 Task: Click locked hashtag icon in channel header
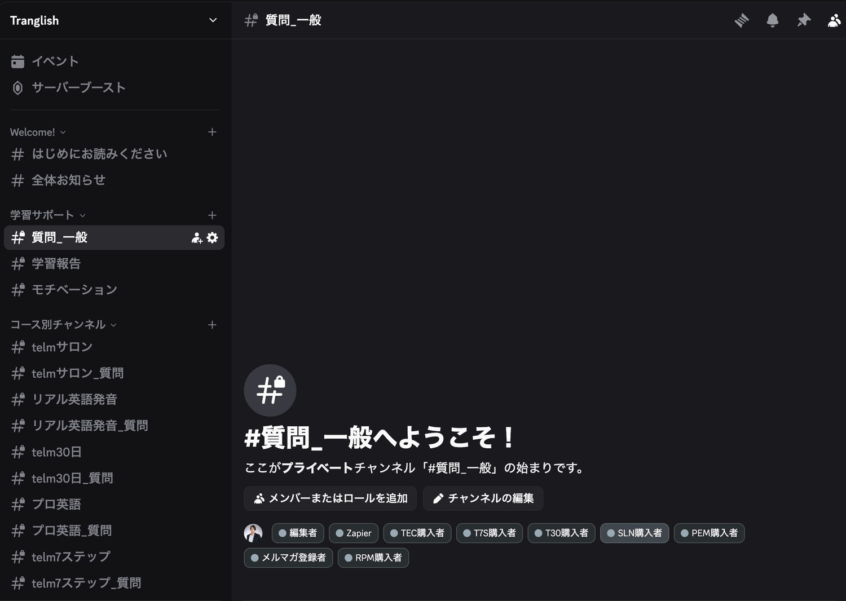[x=251, y=20]
